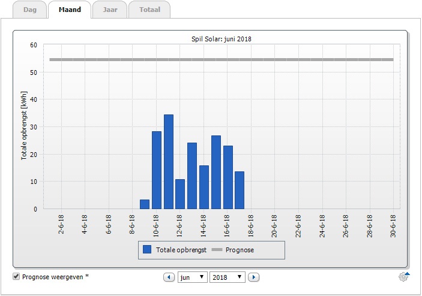Click the gray Prognose forecast line
The image size is (422, 296).
(222, 60)
